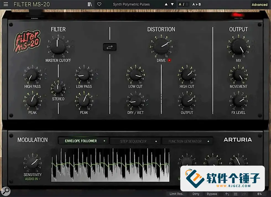
Task: Swap filter and distortion routing order
Action: tap(110, 47)
